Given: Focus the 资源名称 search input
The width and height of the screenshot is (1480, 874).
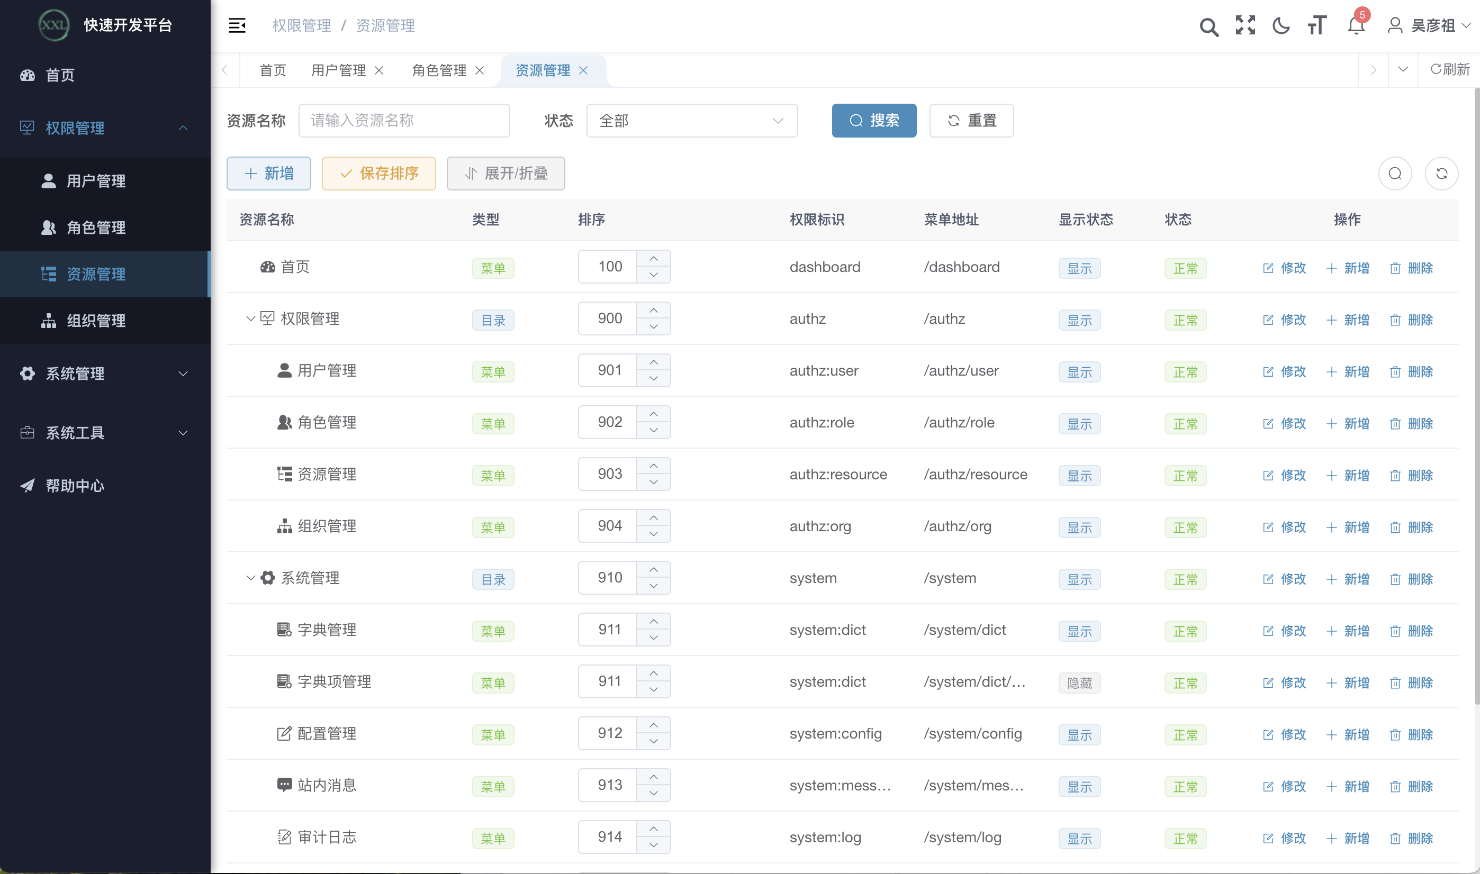Looking at the screenshot, I should pos(404,121).
